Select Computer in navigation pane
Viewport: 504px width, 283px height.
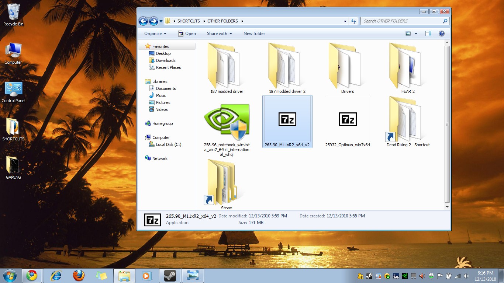pyautogui.click(x=158, y=137)
